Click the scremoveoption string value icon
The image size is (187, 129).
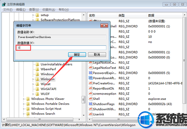90,94
